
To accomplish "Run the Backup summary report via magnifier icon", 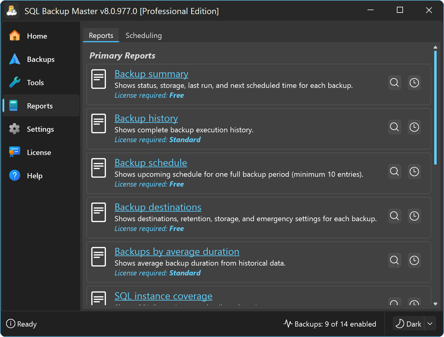I will 394,83.
